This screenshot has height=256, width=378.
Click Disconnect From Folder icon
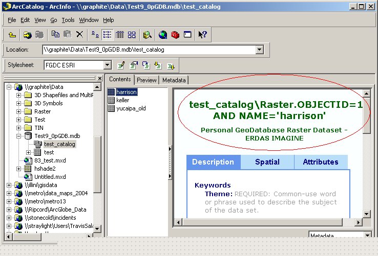pos(39,35)
